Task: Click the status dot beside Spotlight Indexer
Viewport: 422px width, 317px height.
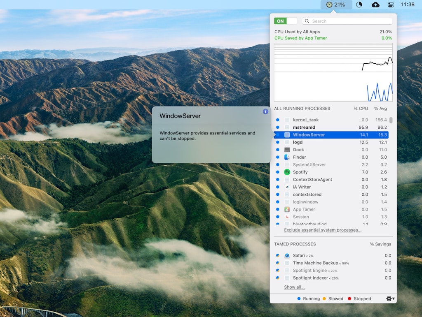Action: (x=277, y=278)
